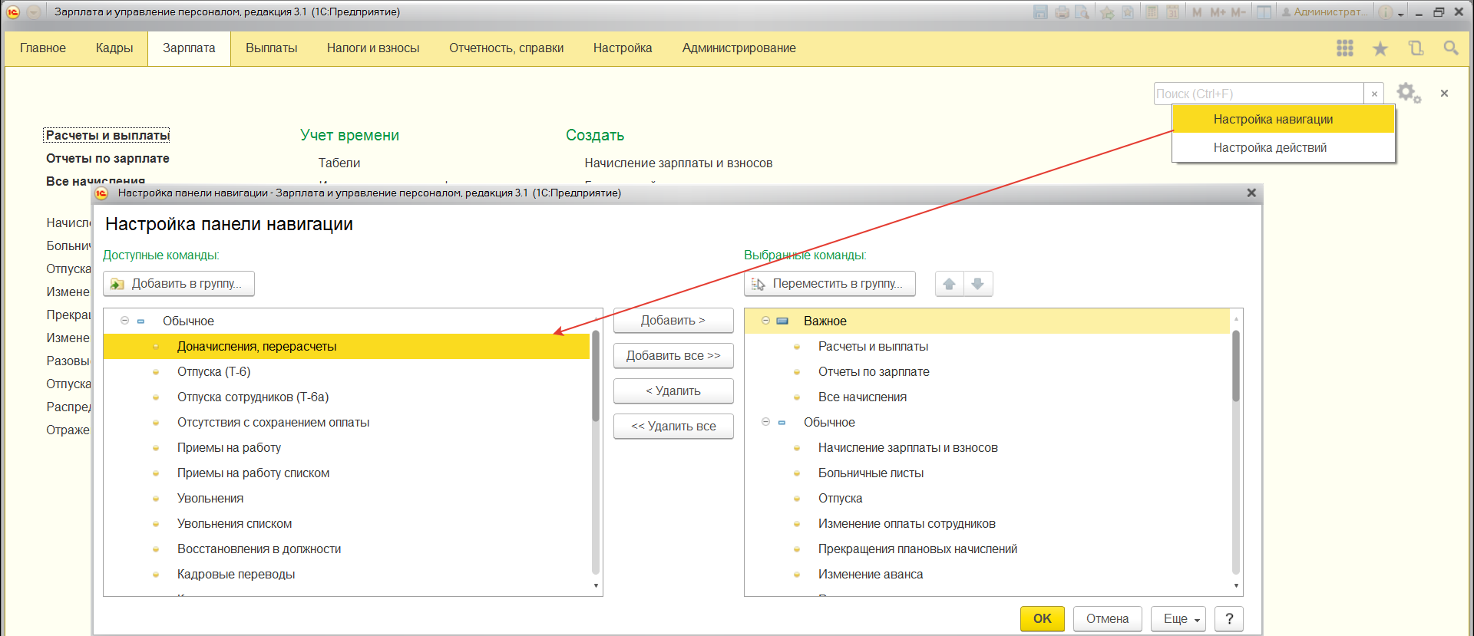This screenshot has width=1474, height=636.
Task: Click the Поиск (Ctrl+F) search field
Action: [x=1259, y=94]
